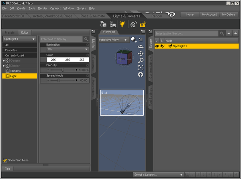Switch to Pose & Animate activity tab
This screenshot has width=241, height=179.
pyautogui.click(x=93, y=16)
